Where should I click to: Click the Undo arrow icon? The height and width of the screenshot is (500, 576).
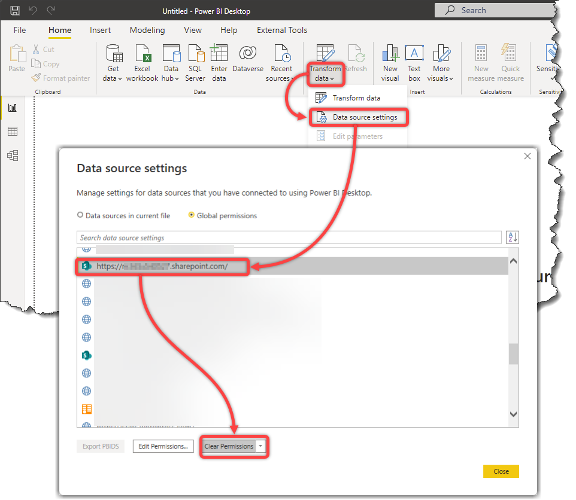[33, 11]
